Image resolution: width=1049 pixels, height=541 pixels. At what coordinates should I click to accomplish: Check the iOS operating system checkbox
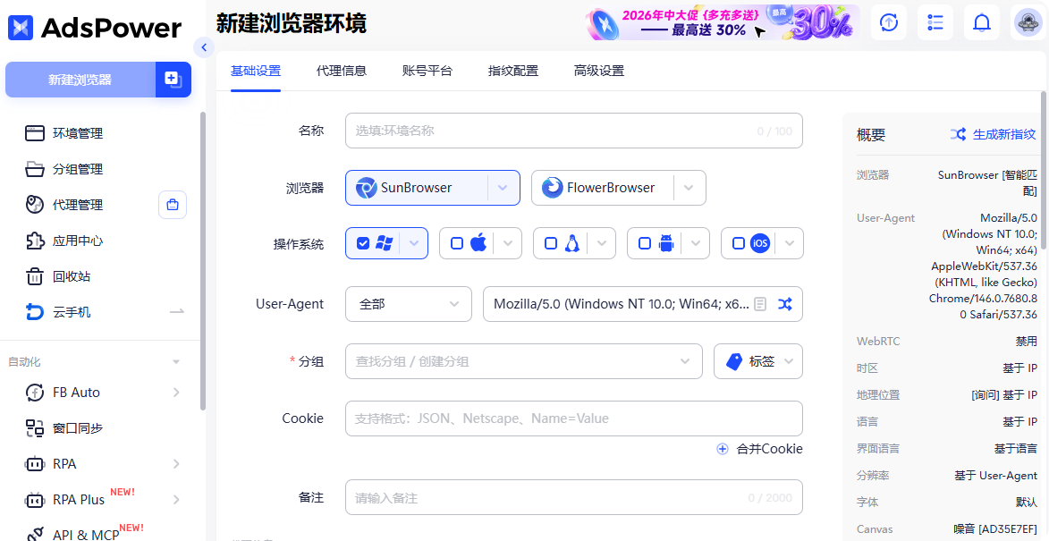tap(739, 243)
